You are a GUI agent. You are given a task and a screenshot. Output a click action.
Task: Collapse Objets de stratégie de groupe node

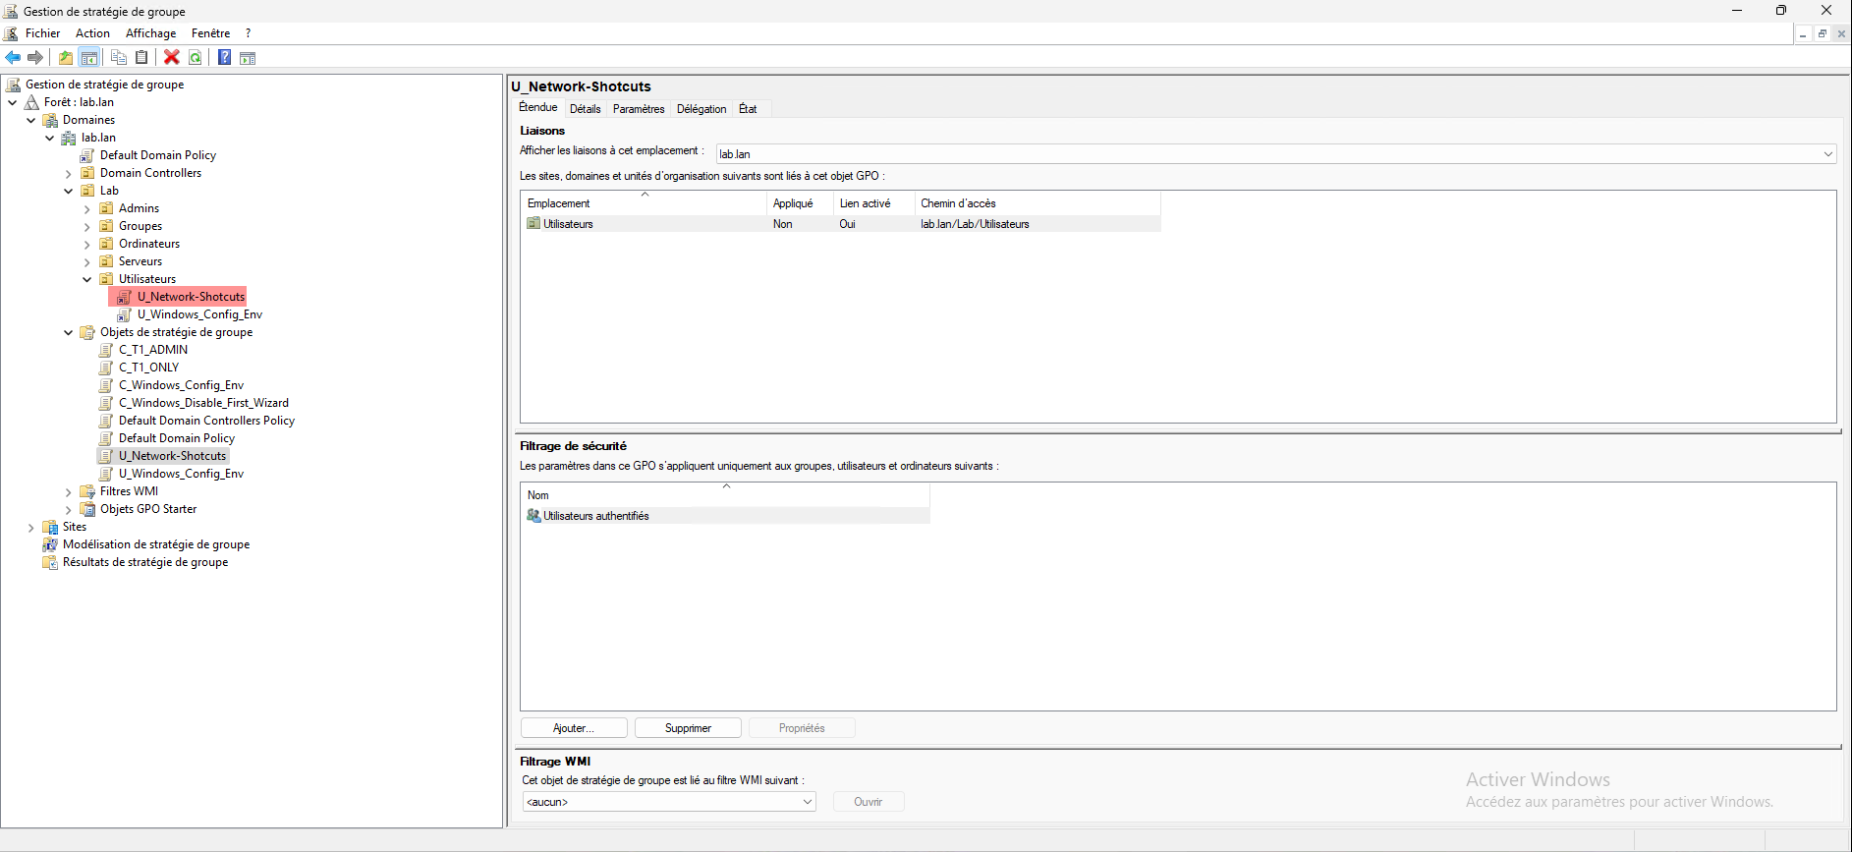click(x=69, y=332)
